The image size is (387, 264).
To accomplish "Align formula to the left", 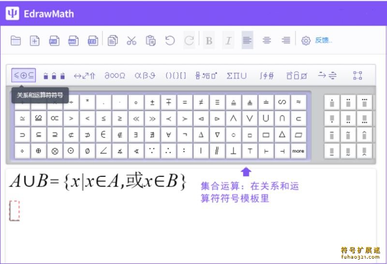I will 247,40.
